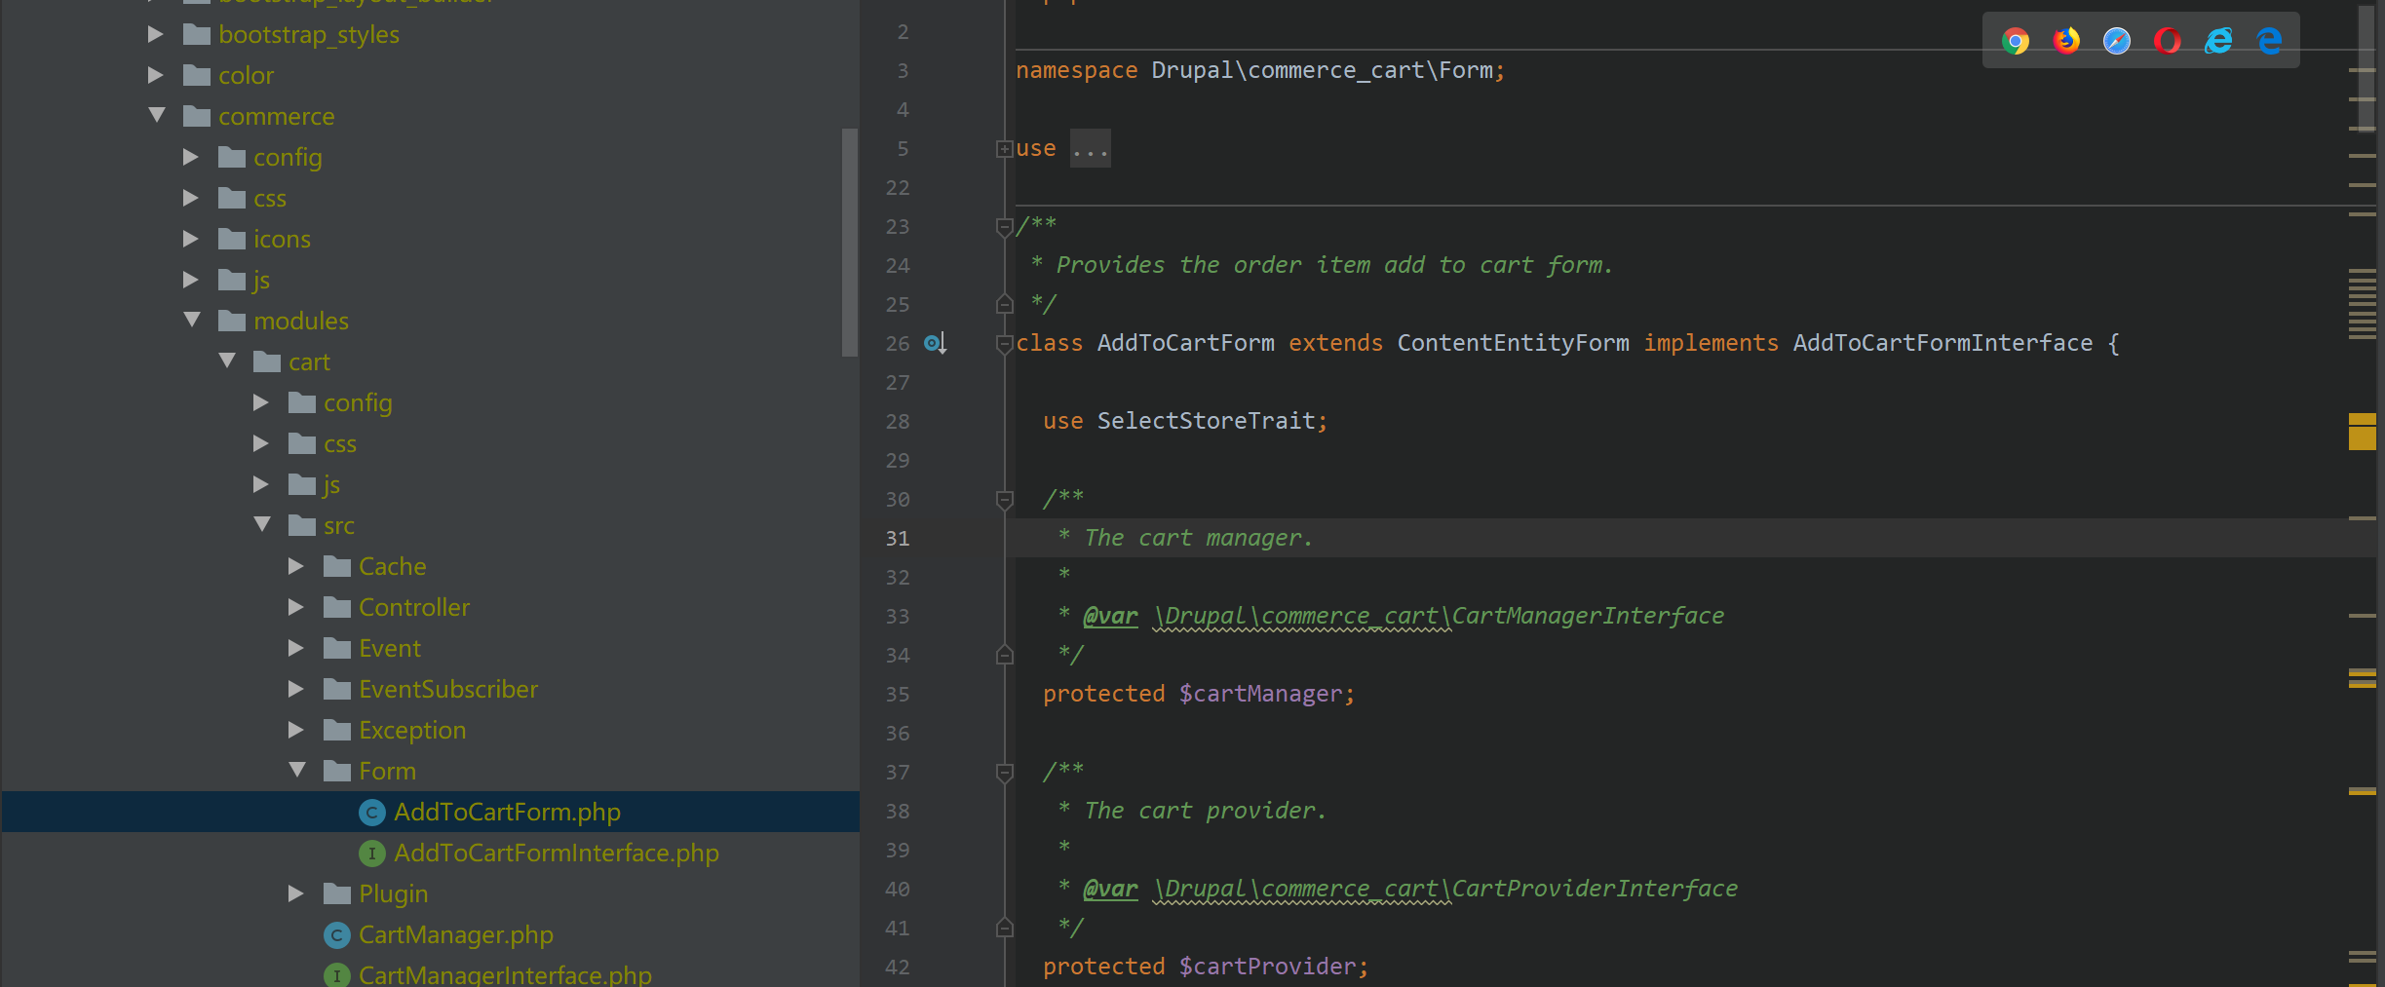
Task: Click the AddToCartFormInterface.php interface icon
Action: [371, 853]
